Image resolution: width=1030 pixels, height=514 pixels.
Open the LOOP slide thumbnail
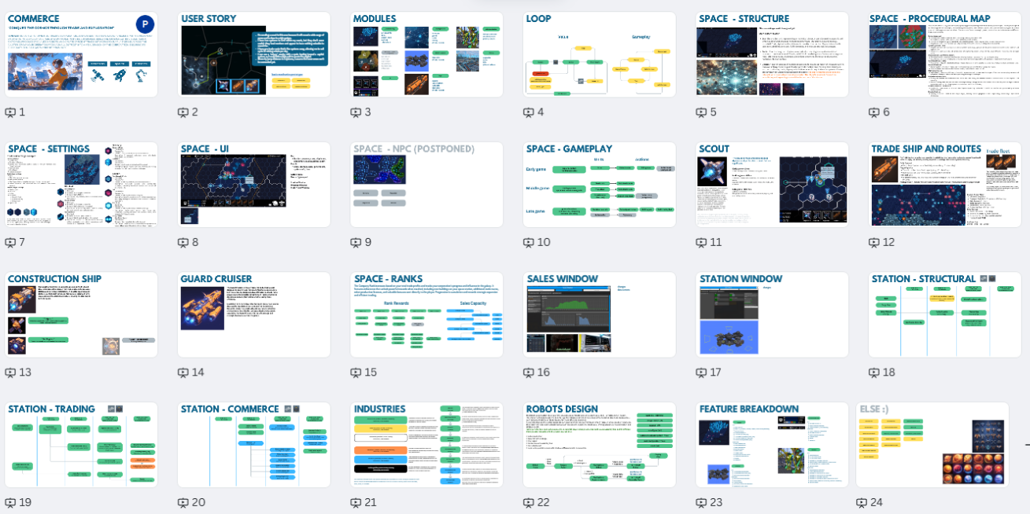coord(600,54)
